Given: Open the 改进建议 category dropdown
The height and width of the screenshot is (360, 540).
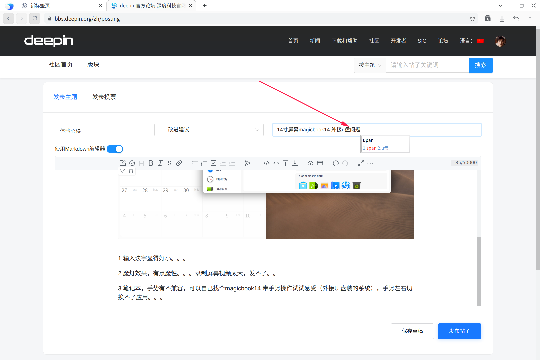Looking at the screenshot, I should click(x=213, y=130).
